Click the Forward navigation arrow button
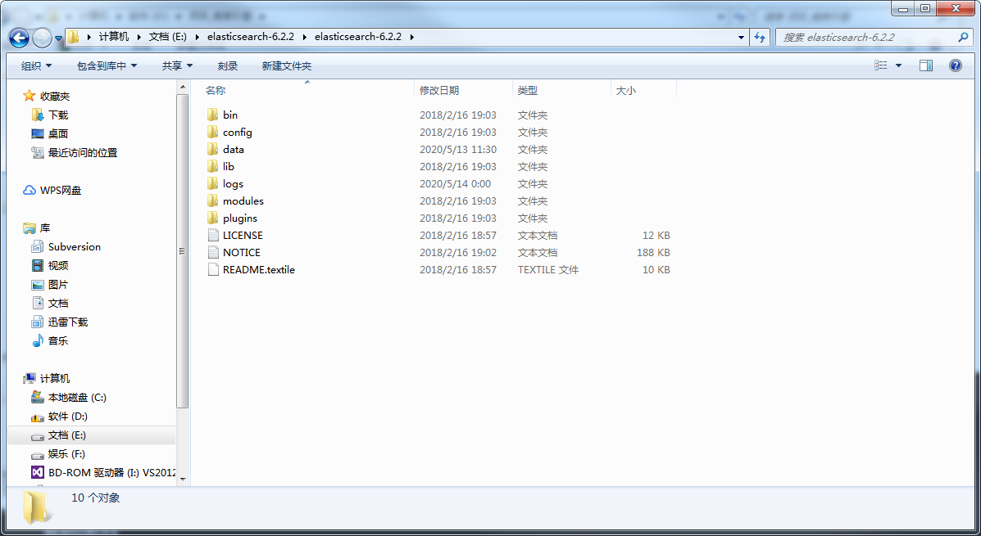The height and width of the screenshot is (536, 981). click(42, 38)
